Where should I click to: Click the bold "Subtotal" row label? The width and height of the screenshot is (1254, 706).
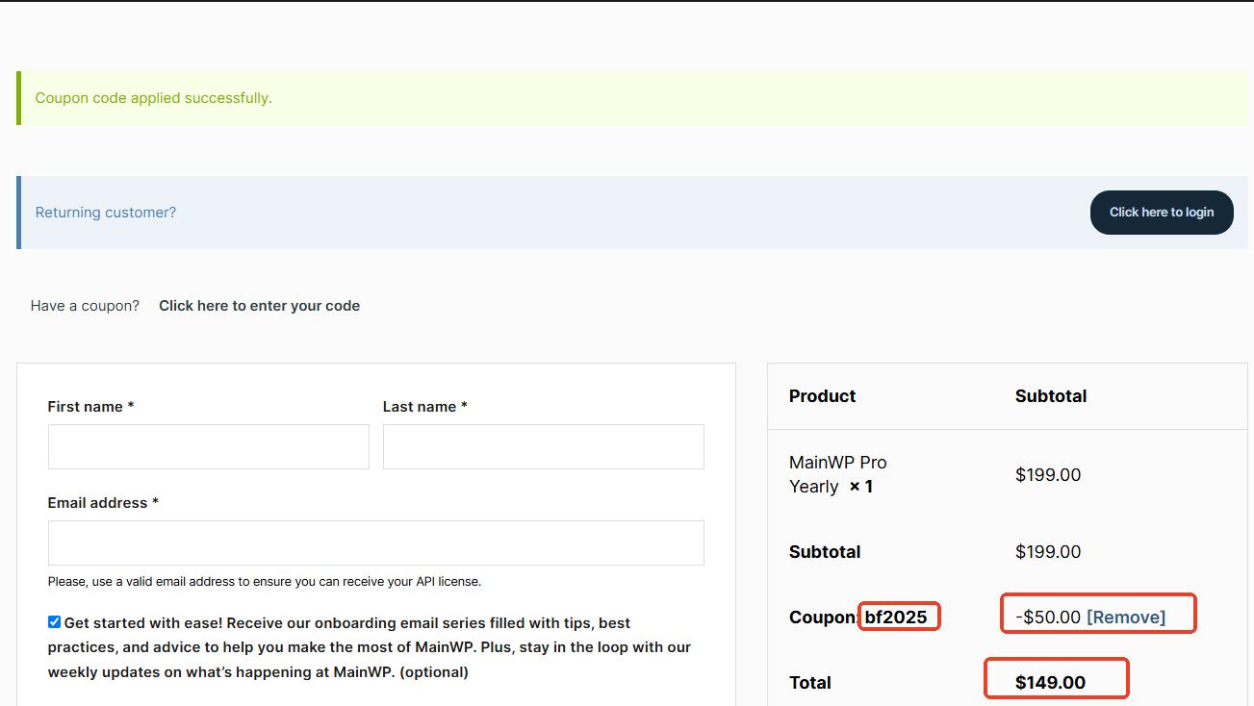click(825, 552)
